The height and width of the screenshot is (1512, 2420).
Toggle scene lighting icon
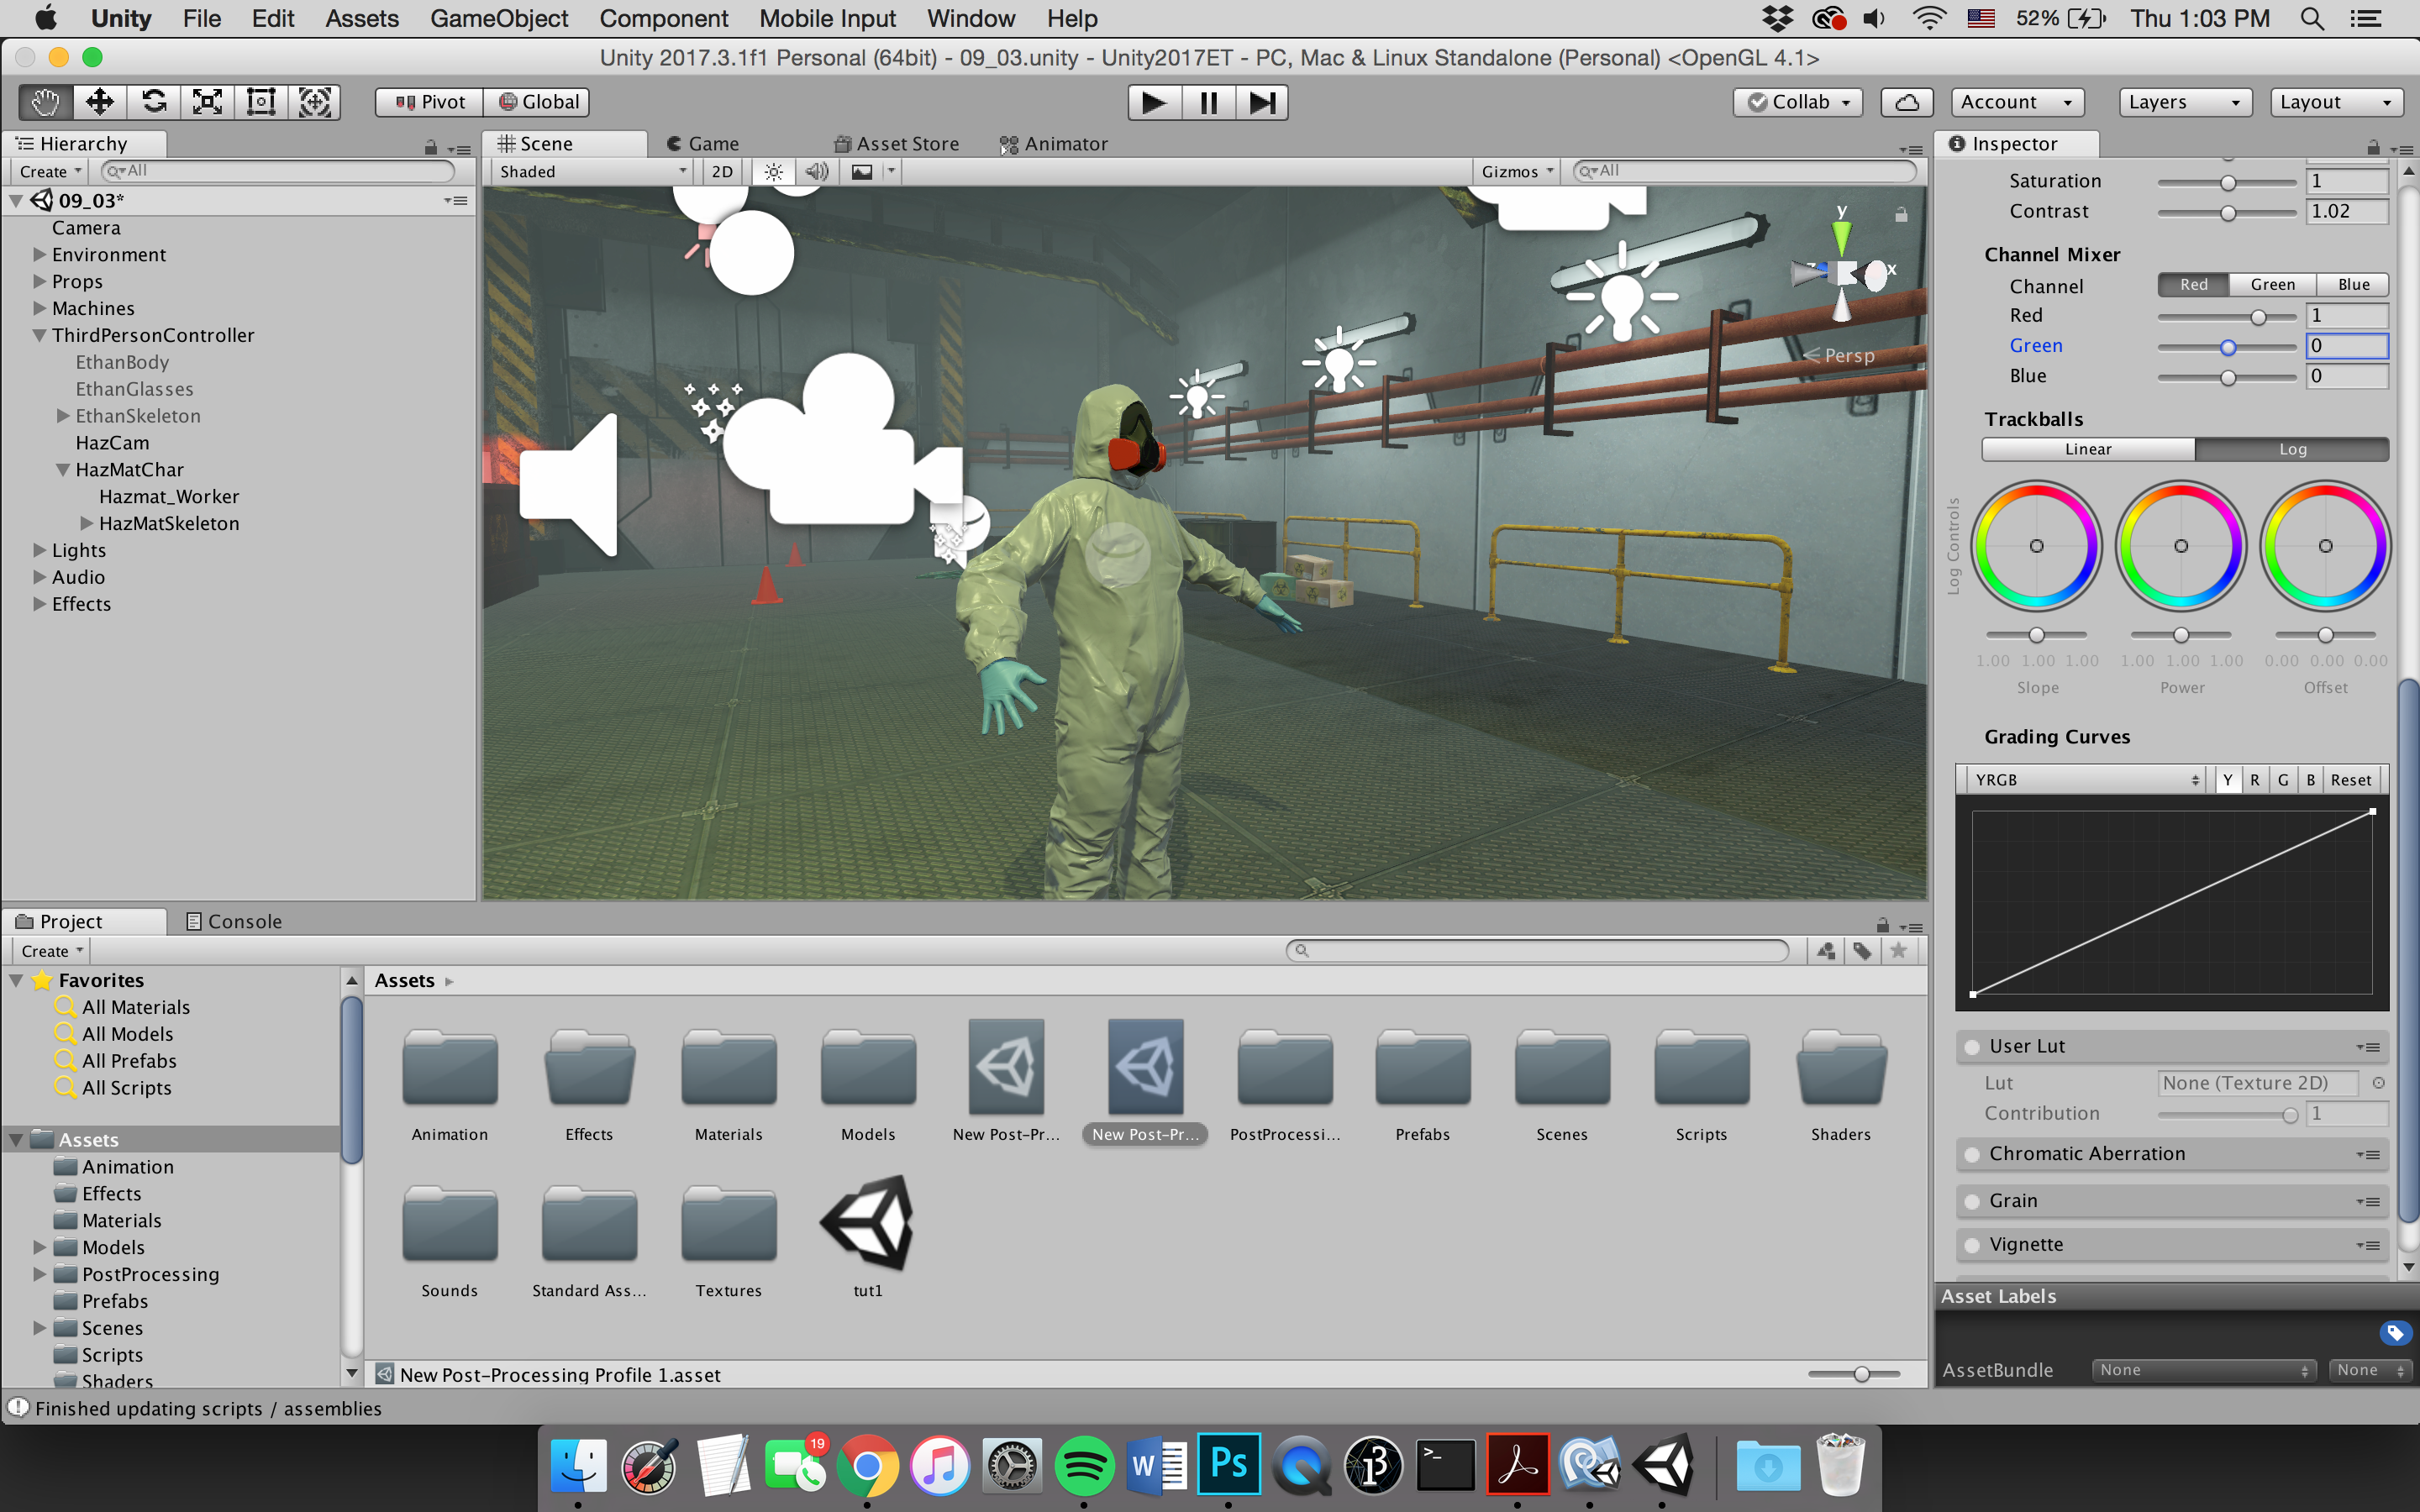point(774,171)
